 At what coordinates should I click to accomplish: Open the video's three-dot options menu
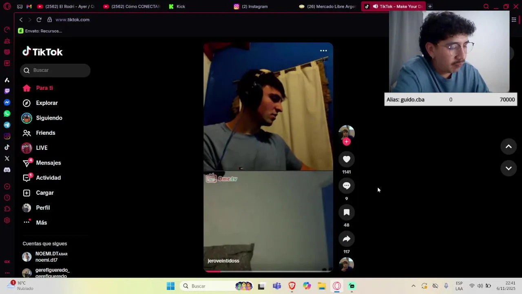coord(323,51)
